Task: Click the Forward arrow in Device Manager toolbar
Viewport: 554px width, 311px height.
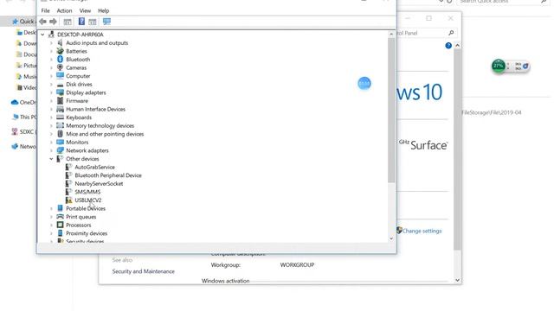Action: point(53,22)
